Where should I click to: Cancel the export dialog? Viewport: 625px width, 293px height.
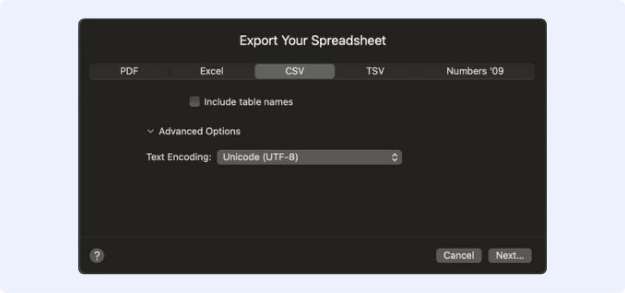[x=459, y=256]
